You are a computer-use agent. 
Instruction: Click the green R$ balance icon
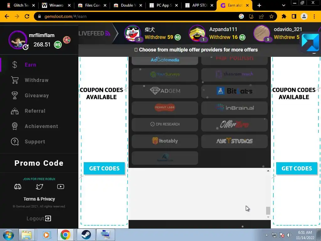tap(58, 45)
